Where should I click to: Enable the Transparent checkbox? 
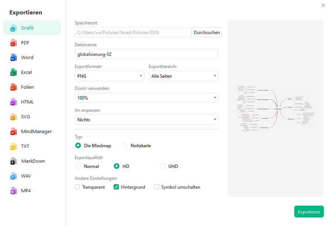point(77,187)
